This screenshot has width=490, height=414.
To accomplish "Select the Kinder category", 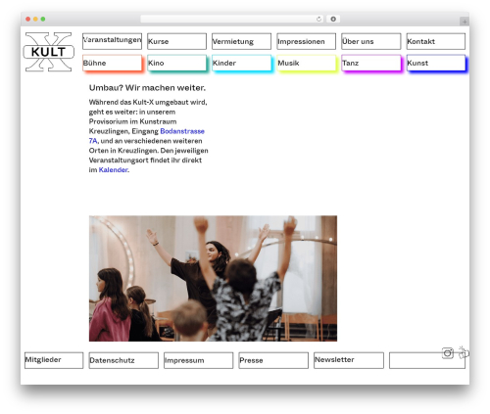I will [x=241, y=63].
